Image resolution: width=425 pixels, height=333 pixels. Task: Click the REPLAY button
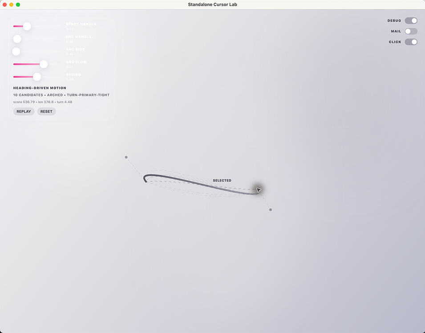tap(24, 111)
